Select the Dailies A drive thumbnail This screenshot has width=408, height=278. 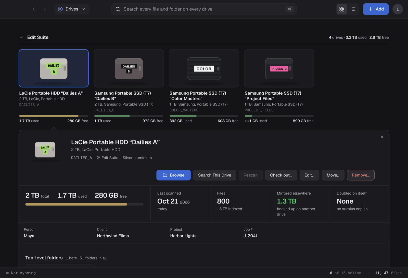pos(54,68)
